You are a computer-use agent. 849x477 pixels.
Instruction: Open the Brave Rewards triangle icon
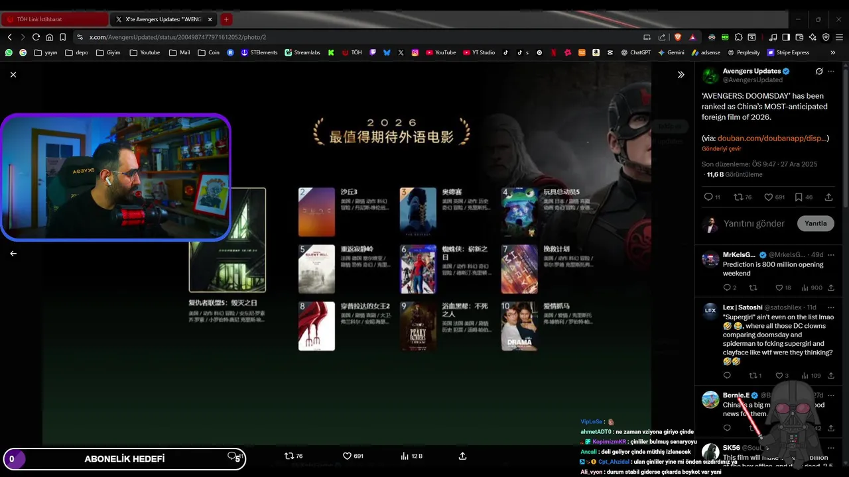click(692, 37)
